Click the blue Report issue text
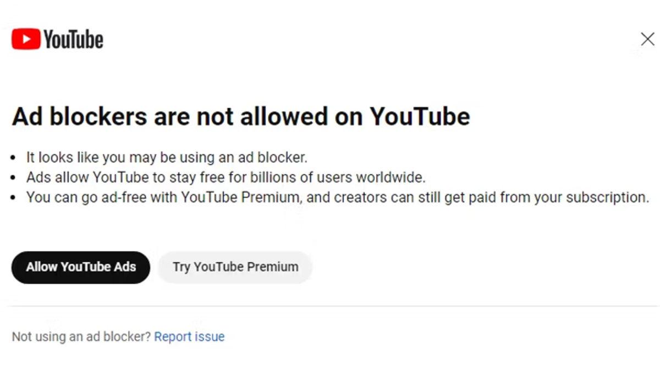 (x=189, y=336)
